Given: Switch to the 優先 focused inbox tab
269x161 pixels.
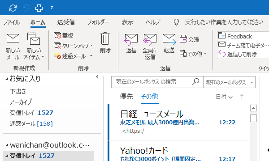Looking at the screenshot, I should click(126, 97).
